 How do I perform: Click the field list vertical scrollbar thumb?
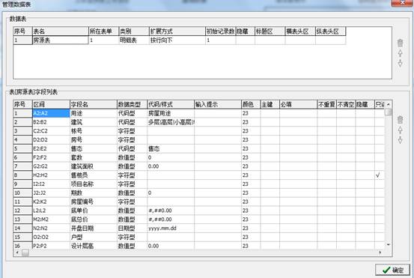coord(388,112)
